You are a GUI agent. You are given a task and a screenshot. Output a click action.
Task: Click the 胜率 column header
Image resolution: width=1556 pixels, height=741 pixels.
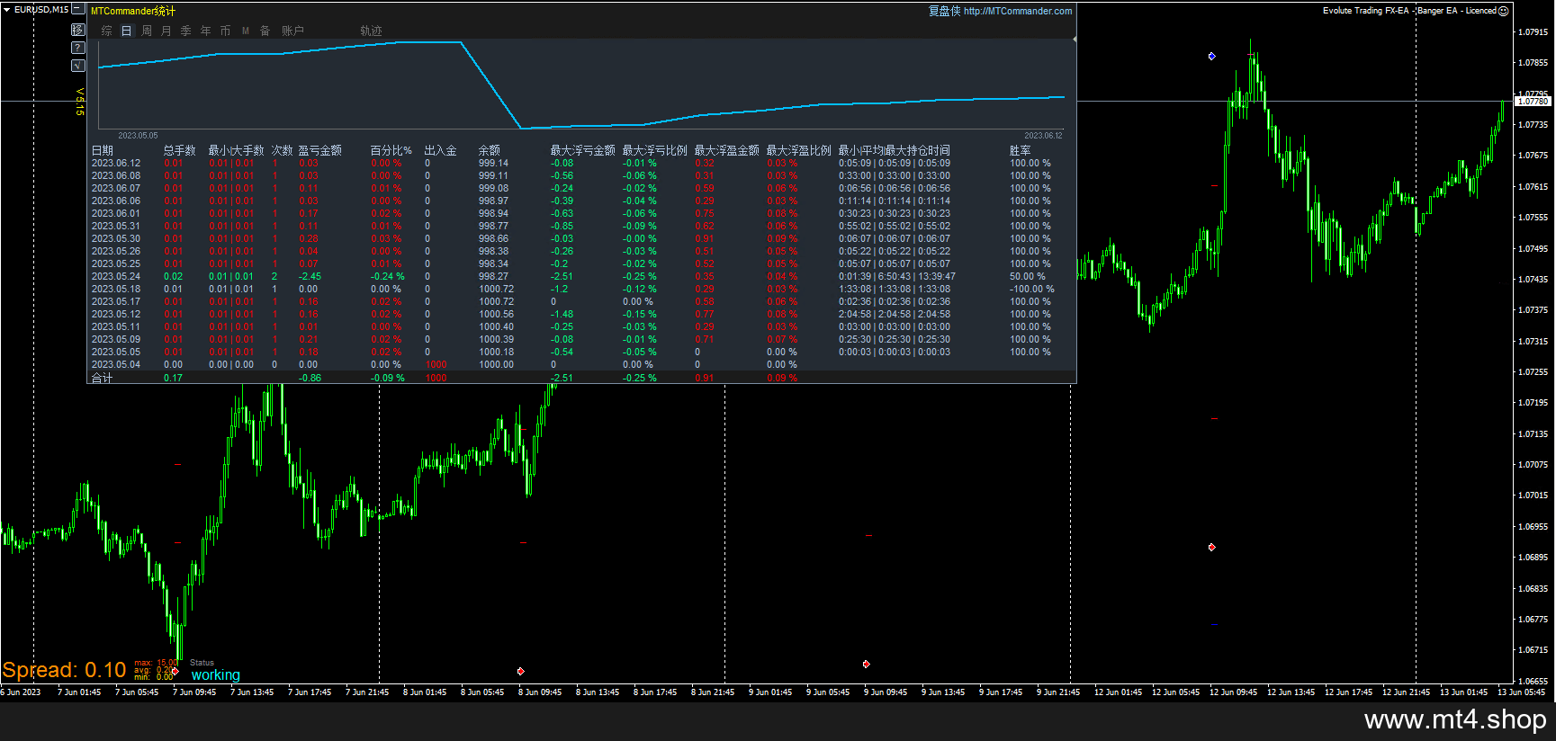tap(1021, 150)
